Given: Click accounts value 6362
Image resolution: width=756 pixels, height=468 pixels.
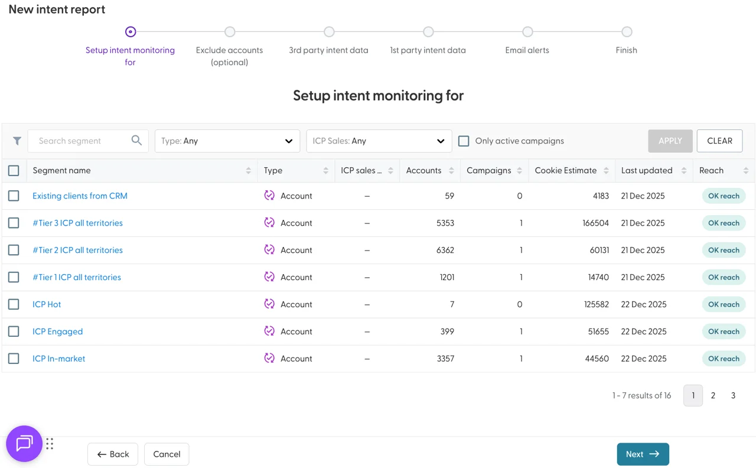Looking at the screenshot, I should (445, 250).
